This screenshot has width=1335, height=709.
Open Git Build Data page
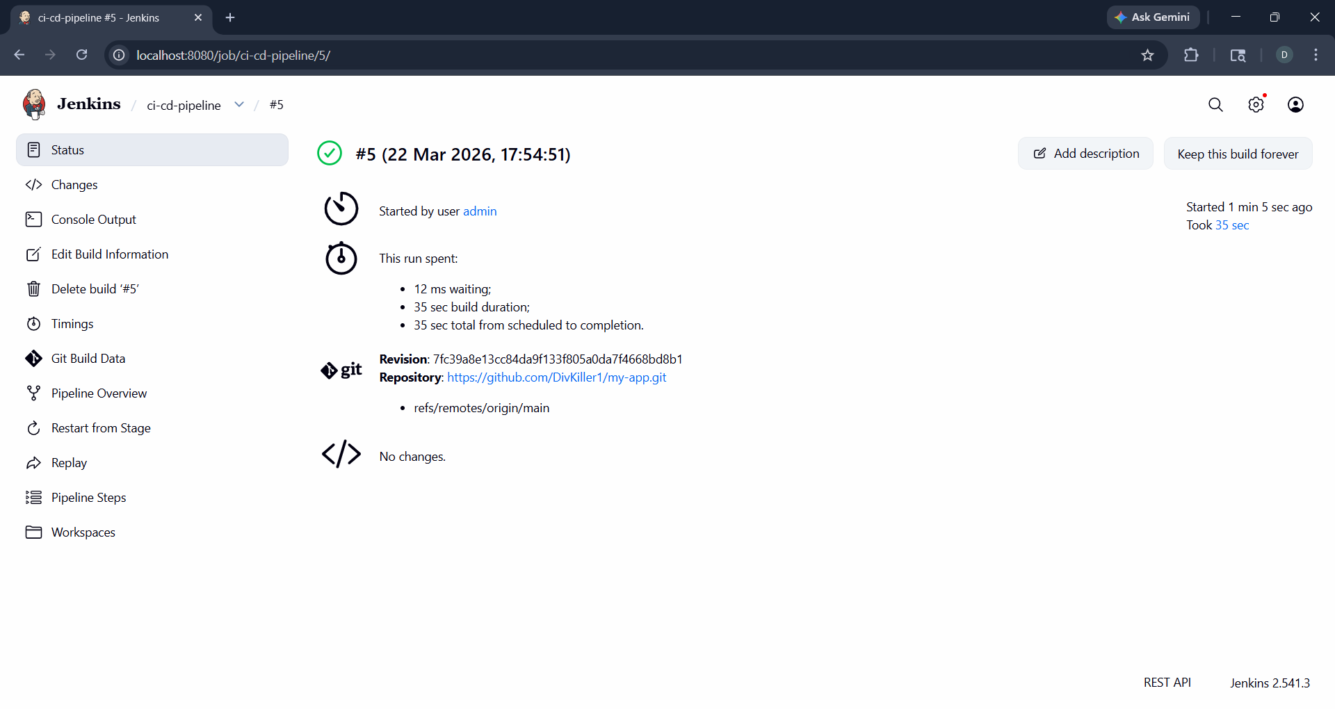[88, 359]
